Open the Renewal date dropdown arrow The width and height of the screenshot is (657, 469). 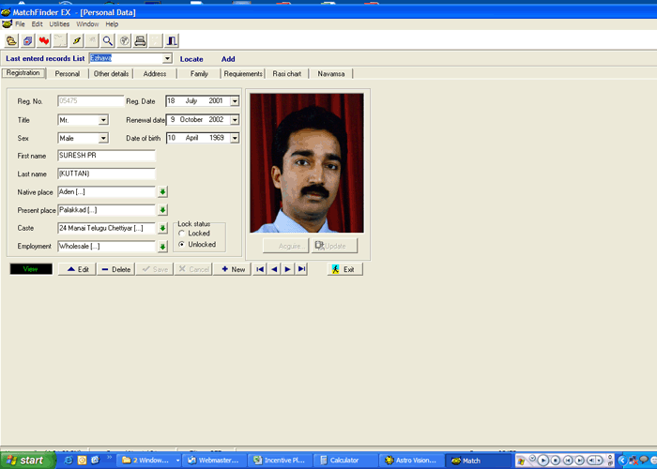(235, 120)
